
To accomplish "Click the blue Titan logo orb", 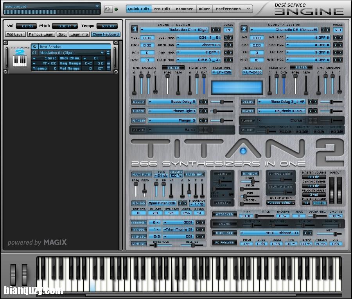I will coord(243,151).
